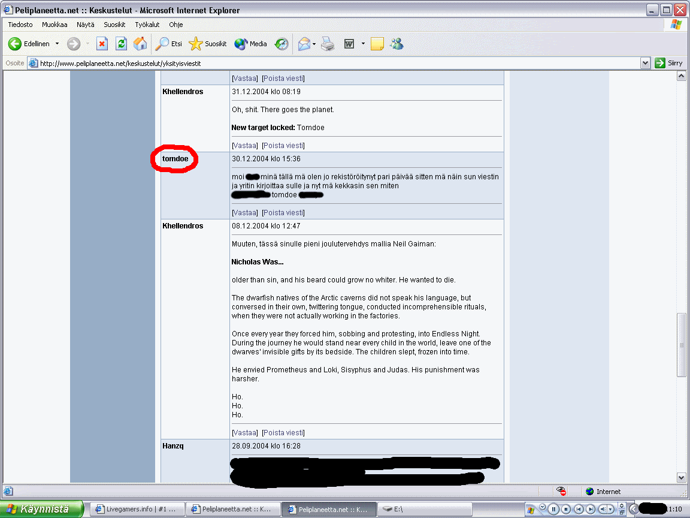This screenshot has height=518, width=690.
Task: Open the Muokkaa menu
Action: coord(55,25)
